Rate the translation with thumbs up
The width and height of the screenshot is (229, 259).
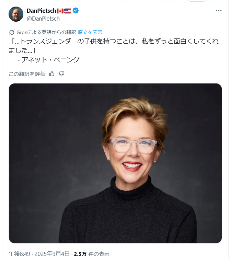[52, 74]
